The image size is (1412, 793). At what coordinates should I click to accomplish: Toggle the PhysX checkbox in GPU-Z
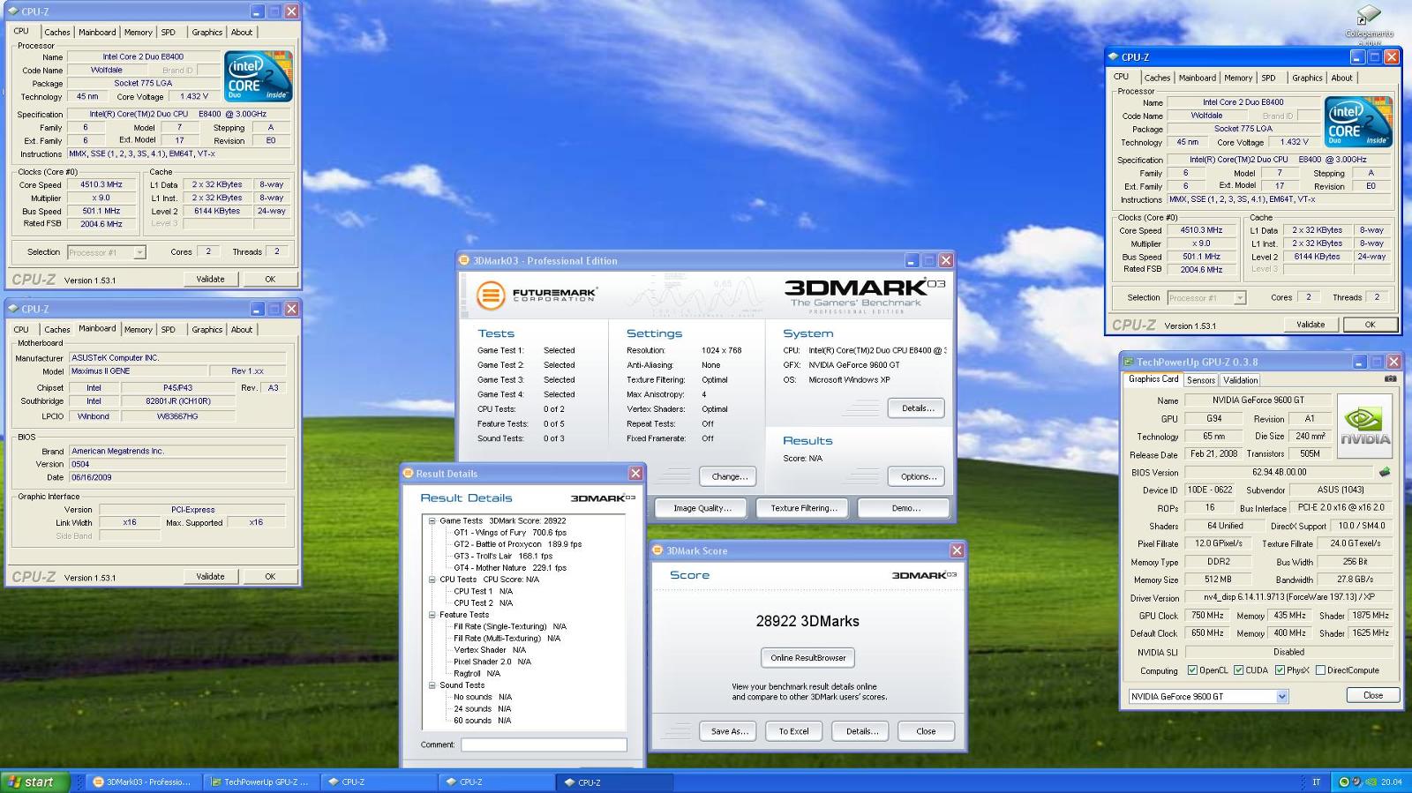point(1280,670)
